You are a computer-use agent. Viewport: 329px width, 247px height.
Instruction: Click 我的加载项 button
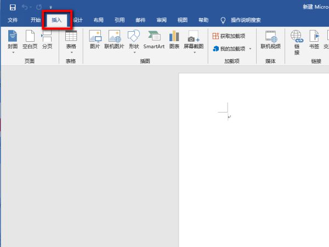click(x=229, y=49)
